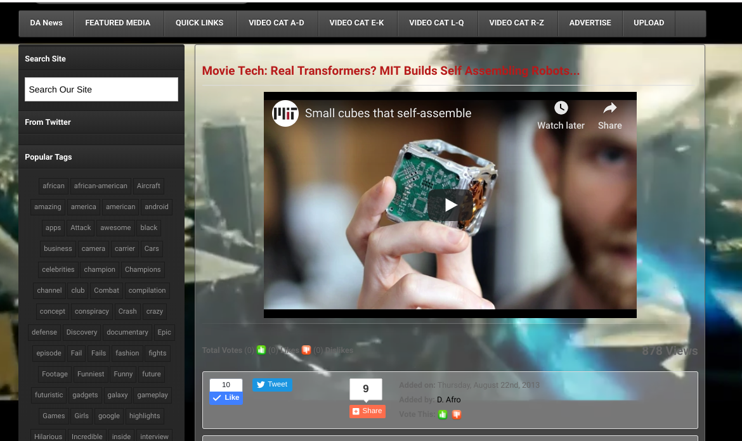Select the 'Funniest' tag
The width and height of the screenshot is (742, 441).
point(91,374)
